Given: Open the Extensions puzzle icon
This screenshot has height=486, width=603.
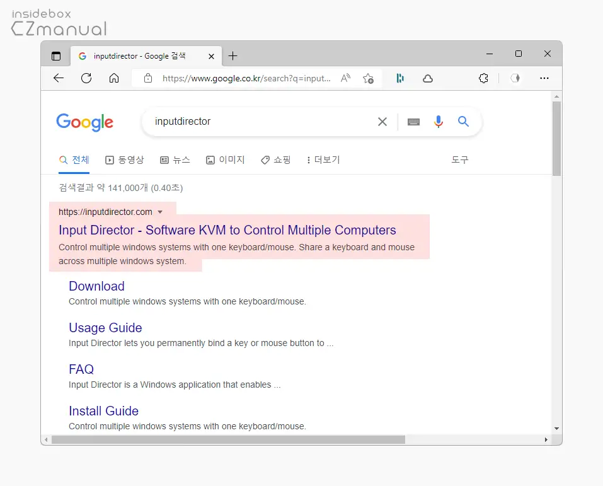Looking at the screenshot, I should (483, 79).
